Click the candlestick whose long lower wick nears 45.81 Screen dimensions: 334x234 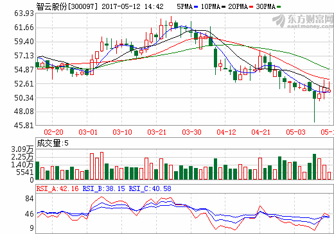pos(314,106)
